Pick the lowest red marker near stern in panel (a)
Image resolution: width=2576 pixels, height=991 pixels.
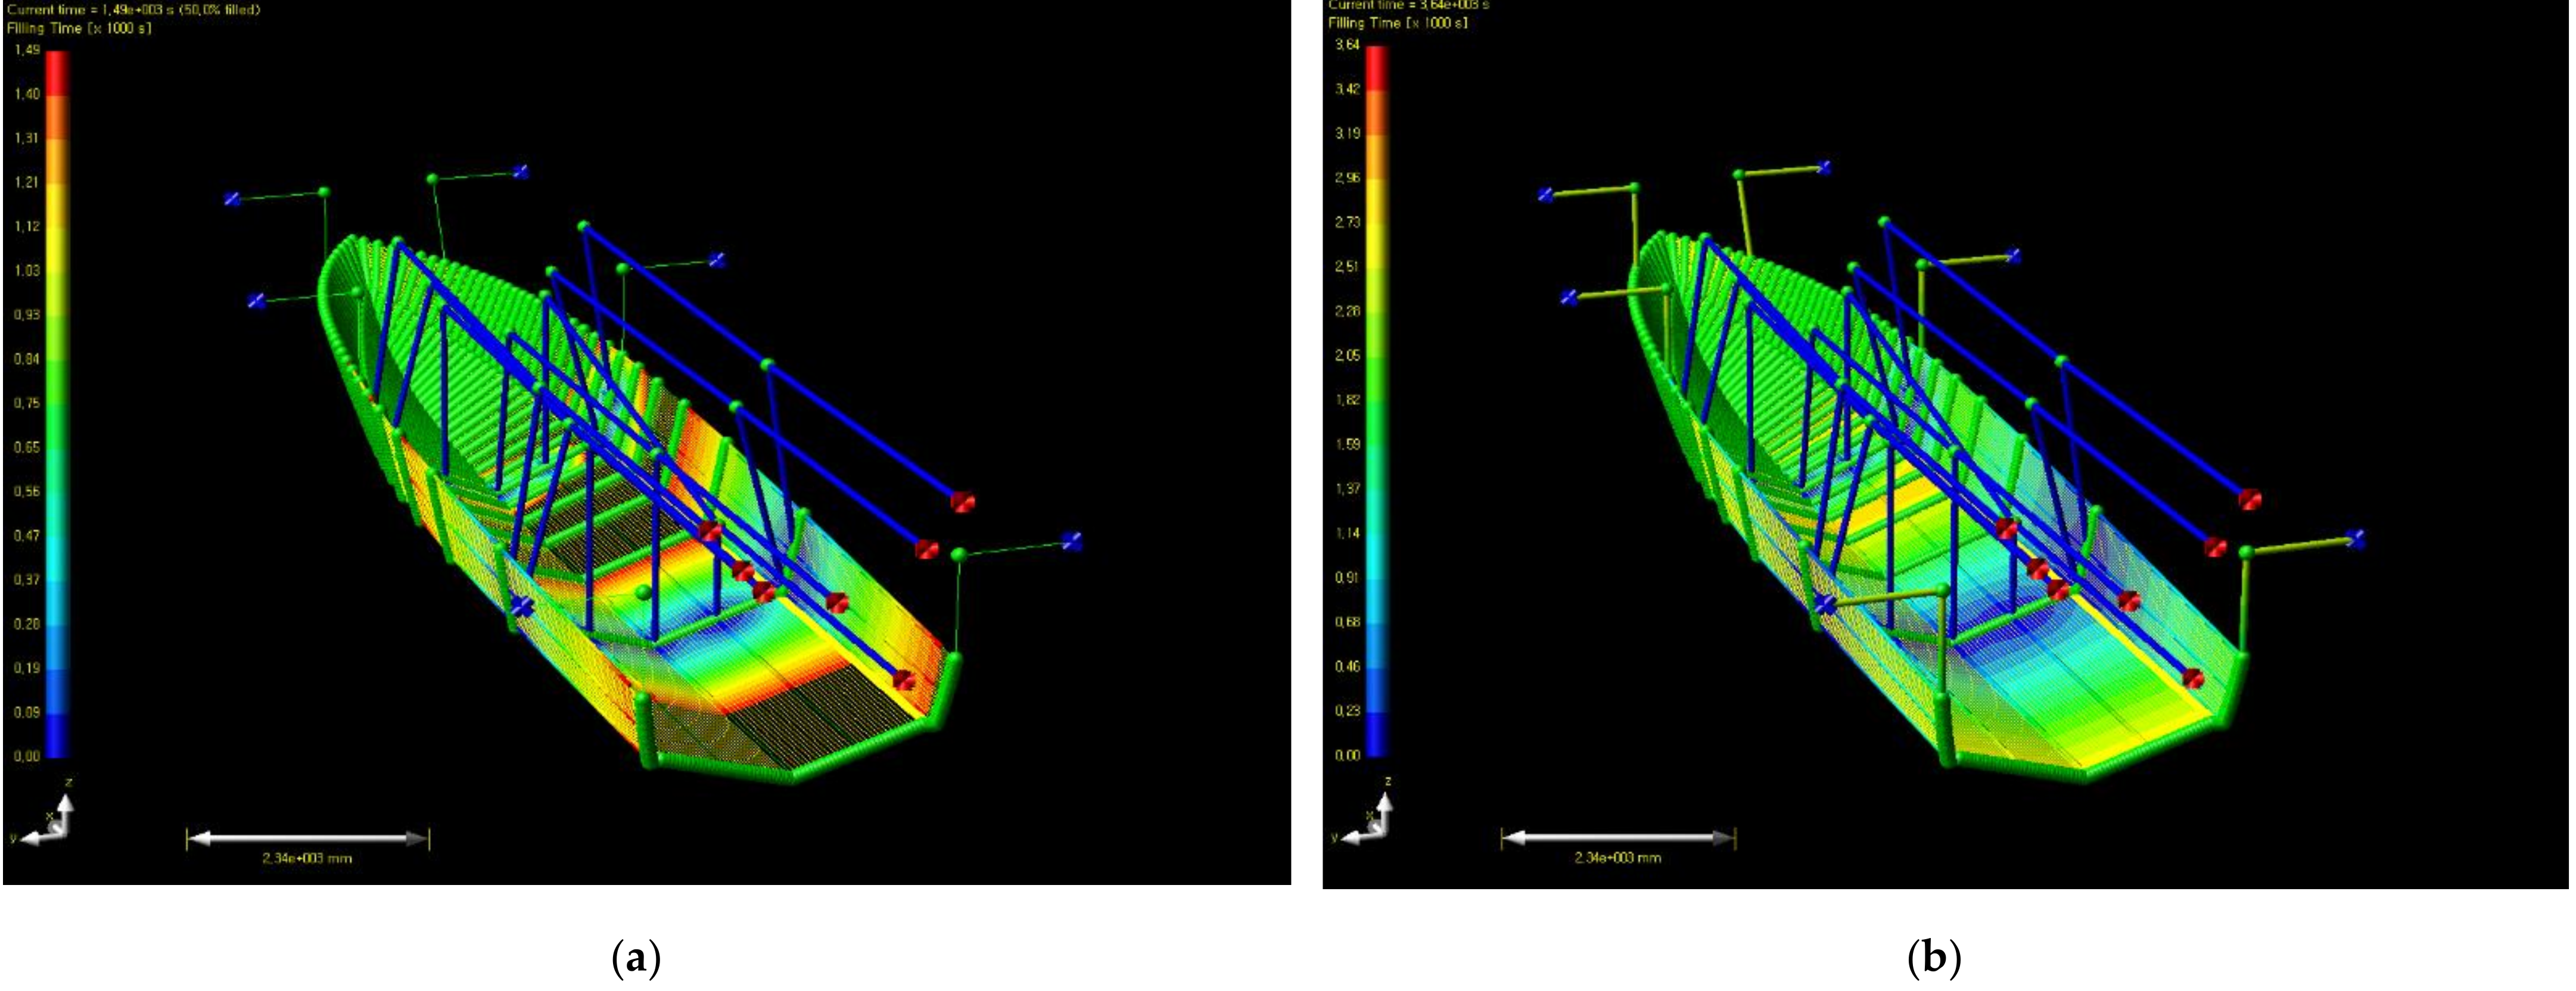pyautogui.click(x=904, y=680)
